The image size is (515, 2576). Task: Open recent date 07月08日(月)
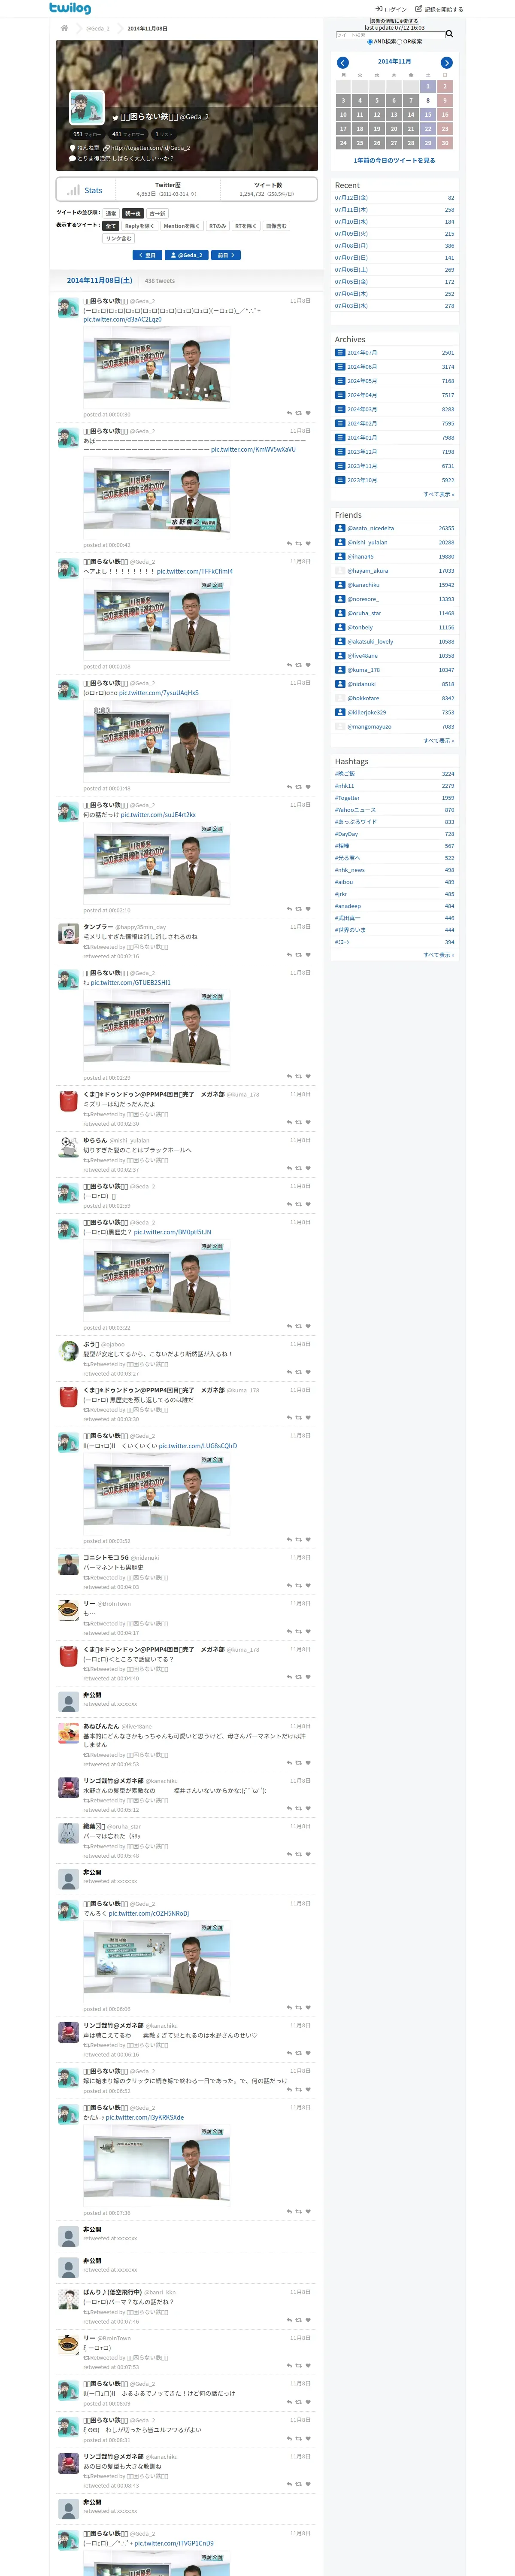pyautogui.click(x=351, y=246)
